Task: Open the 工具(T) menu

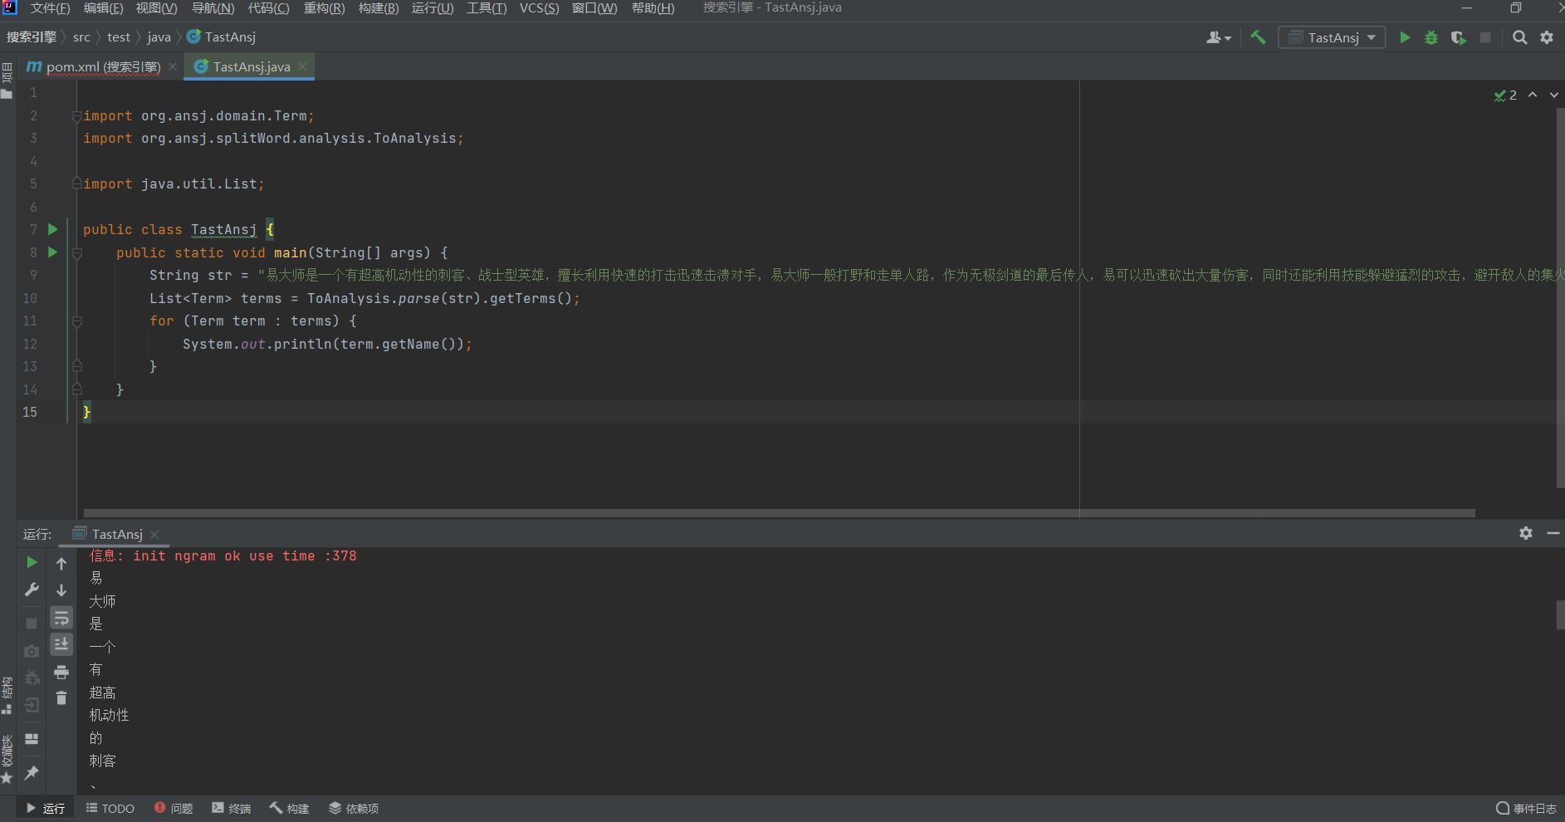Action: coord(487,8)
